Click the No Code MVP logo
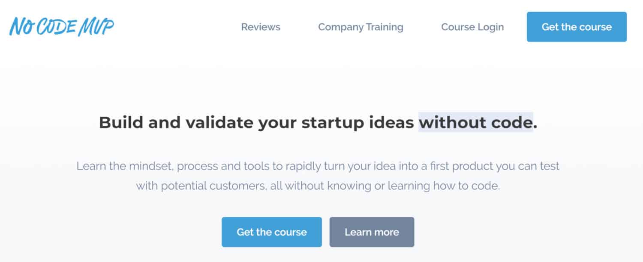 [x=62, y=27]
